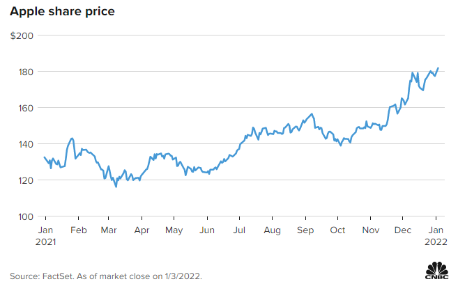Screen dimensions: 458x284
Task: Select the Dec month label
Action: (x=403, y=230)
